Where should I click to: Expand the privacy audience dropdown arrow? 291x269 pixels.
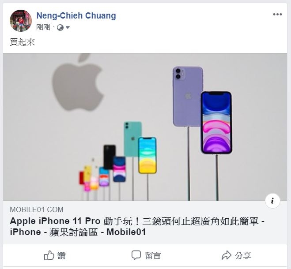coord(68,28)
